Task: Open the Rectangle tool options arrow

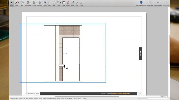Action: pos(30,3)
